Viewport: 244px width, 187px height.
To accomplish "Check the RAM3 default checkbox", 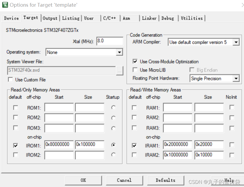I will point(134,128).
